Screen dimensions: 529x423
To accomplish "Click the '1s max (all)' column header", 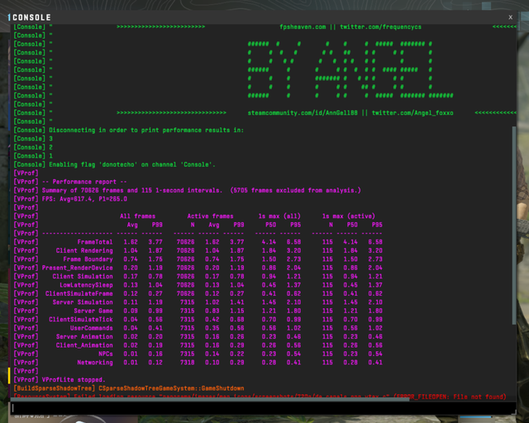I will [279, 216].
